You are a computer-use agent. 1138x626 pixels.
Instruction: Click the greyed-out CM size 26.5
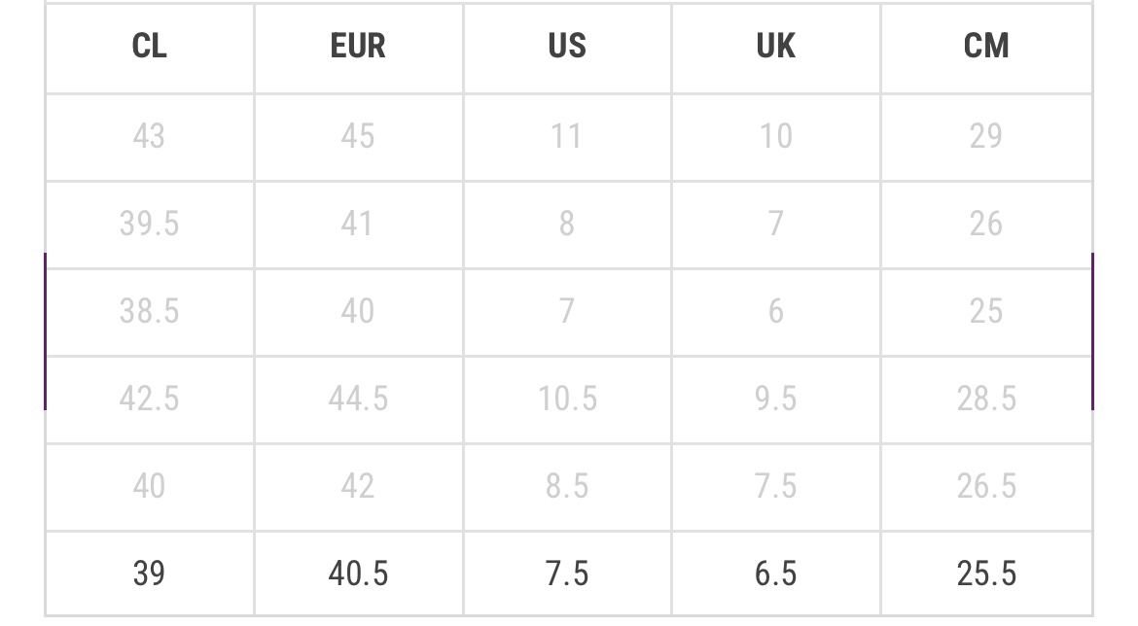coord(986,486)
